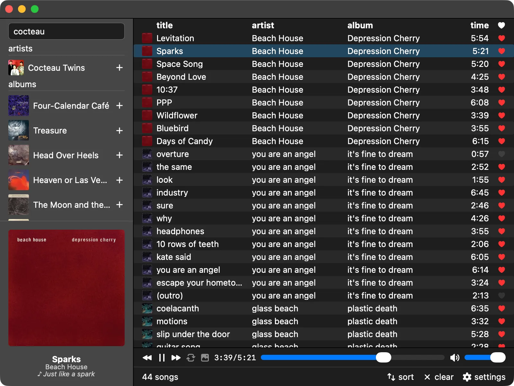Toggle favorite on coelacanth row
The height and width of the screenshot is (386, 514).
coord(501,308)
